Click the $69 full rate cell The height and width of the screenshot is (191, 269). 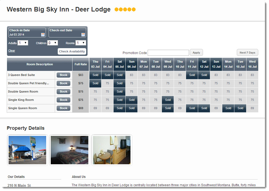pyautogui.click(x=81, y=108)
